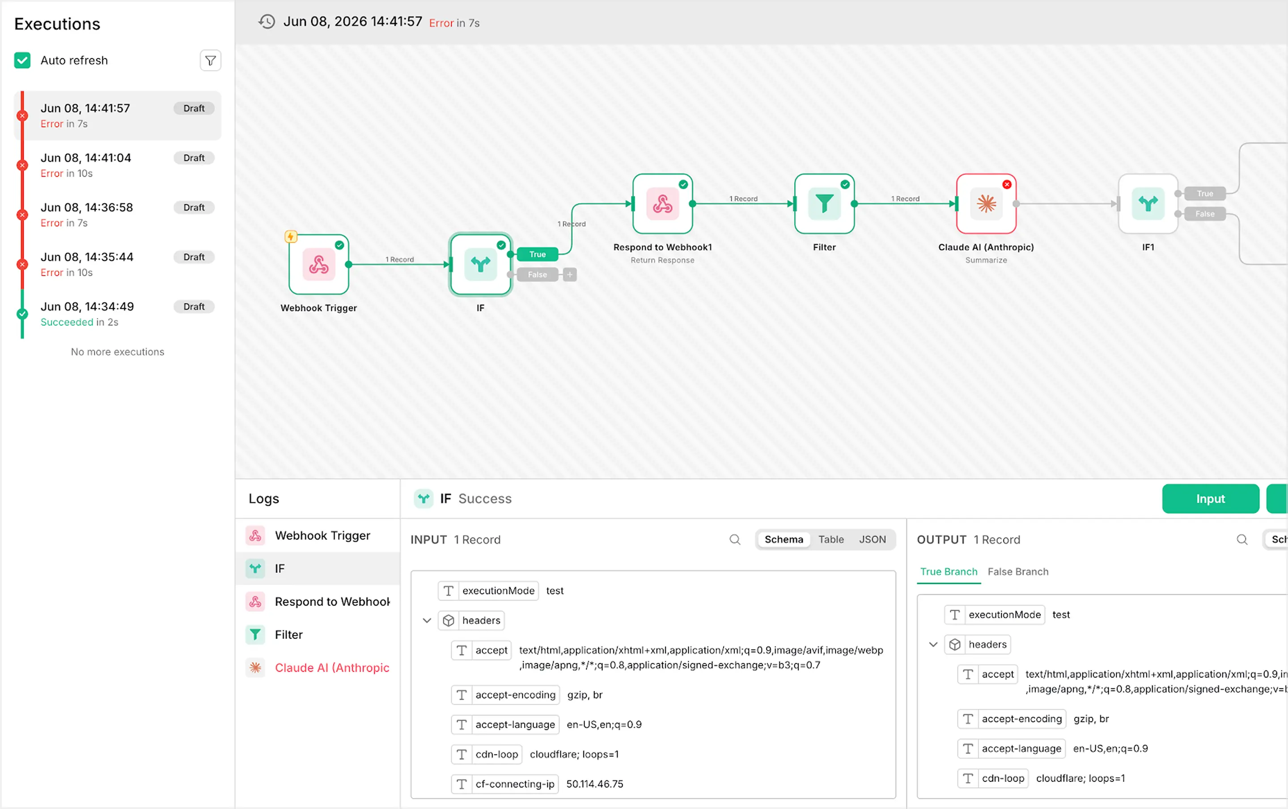Select the Filter node on canvas
The image size is (1288, 809).
click(824, 204)
